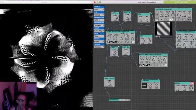Open the Luma-Key dropdown under Color
This screenshot has height=110, width=196.
[99, 31]
